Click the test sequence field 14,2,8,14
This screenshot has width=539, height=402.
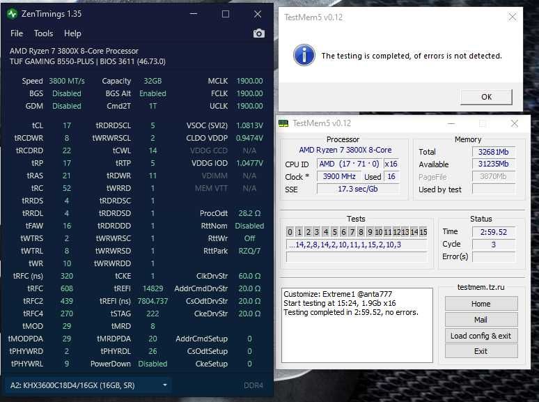357,245
